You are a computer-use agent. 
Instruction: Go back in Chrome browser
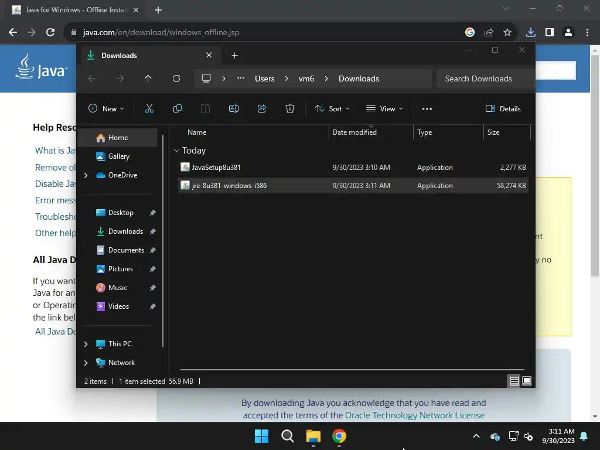[x=13, y=33]
